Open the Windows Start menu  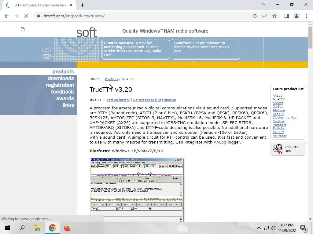click(x=7, y=228)
